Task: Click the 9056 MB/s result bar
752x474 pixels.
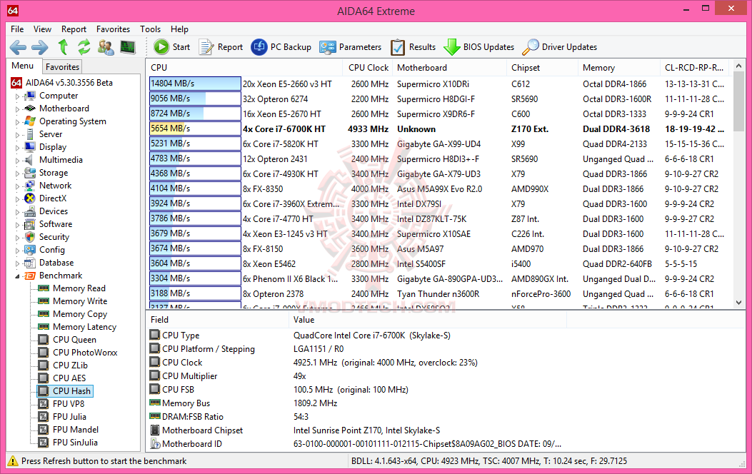Action: 195,99
